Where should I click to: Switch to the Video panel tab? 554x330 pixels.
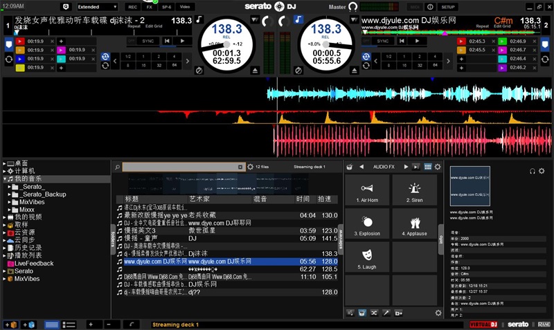click(x=184, y=6)
